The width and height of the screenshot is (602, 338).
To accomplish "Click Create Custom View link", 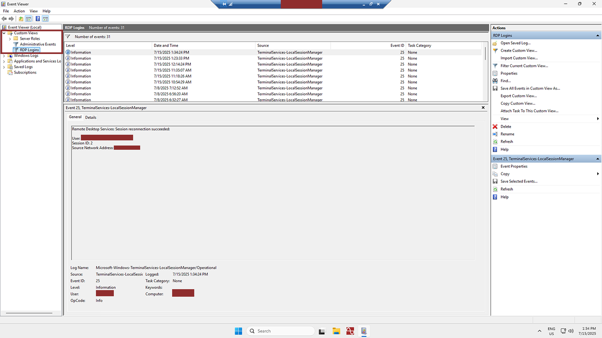I will click(x=518, y=50).
